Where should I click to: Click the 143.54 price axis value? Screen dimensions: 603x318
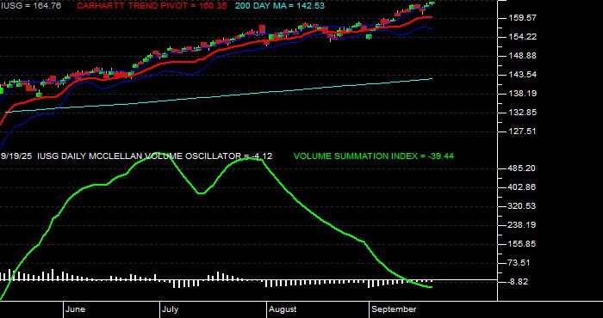coord(522,75)
